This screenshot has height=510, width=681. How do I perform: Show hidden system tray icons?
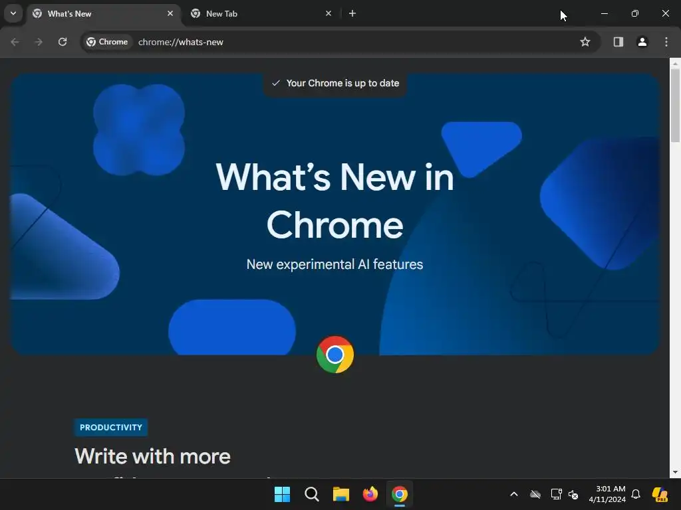514,494
